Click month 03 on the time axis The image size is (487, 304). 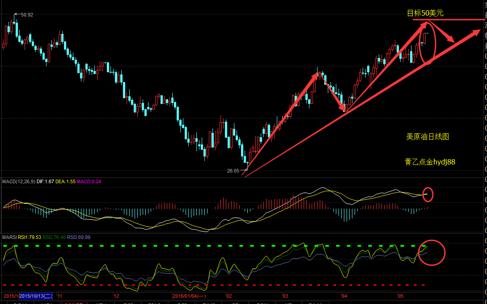285,296
